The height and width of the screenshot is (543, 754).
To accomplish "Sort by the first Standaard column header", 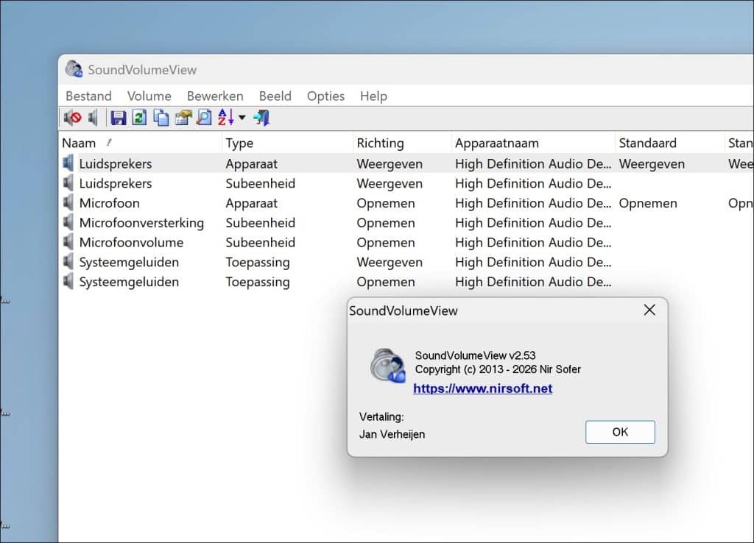I will pyautogui.click(x=670, y=143).
